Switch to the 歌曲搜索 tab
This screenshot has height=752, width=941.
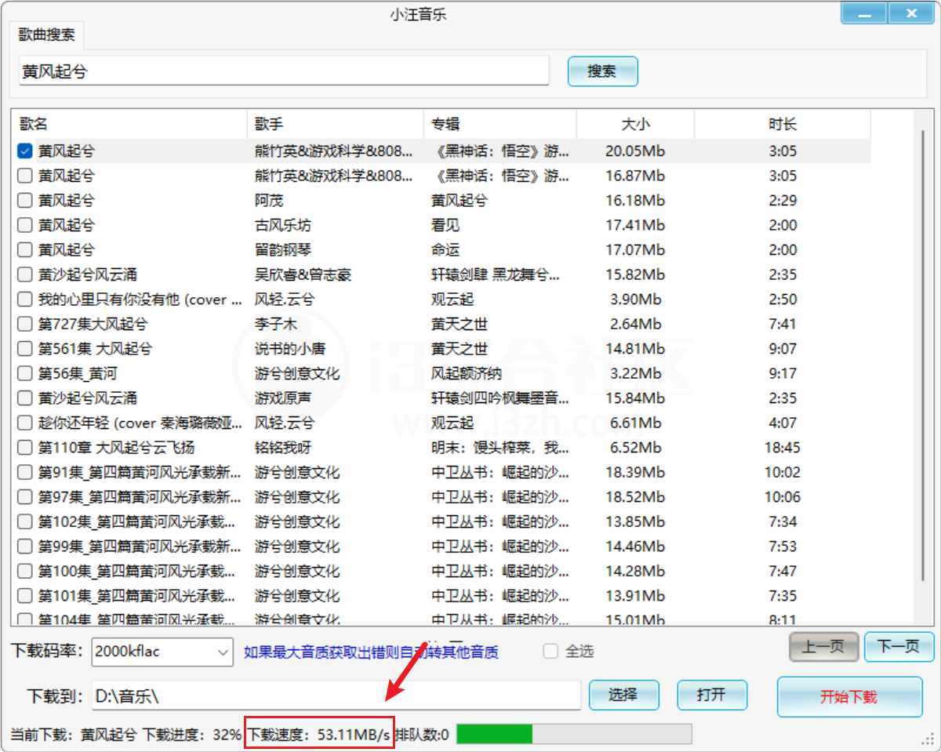[47, 35]
